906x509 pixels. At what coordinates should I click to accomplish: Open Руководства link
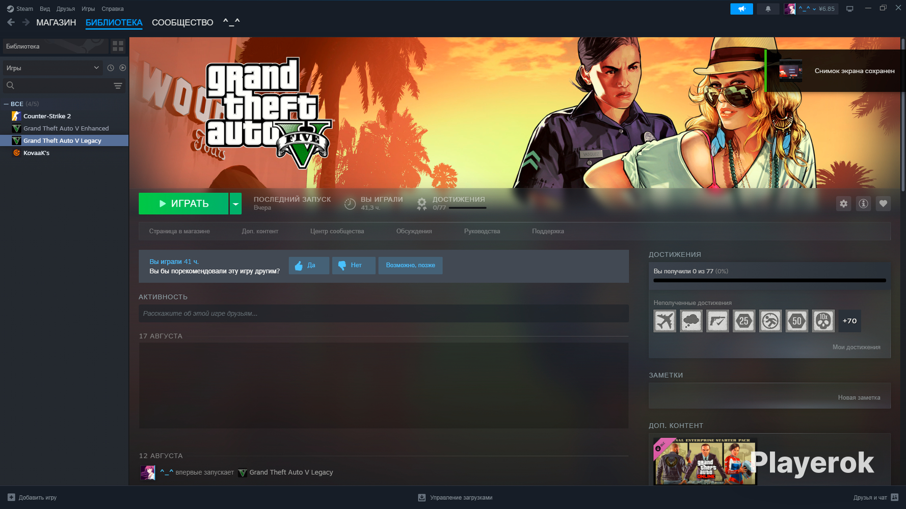(x=482, y=231)
